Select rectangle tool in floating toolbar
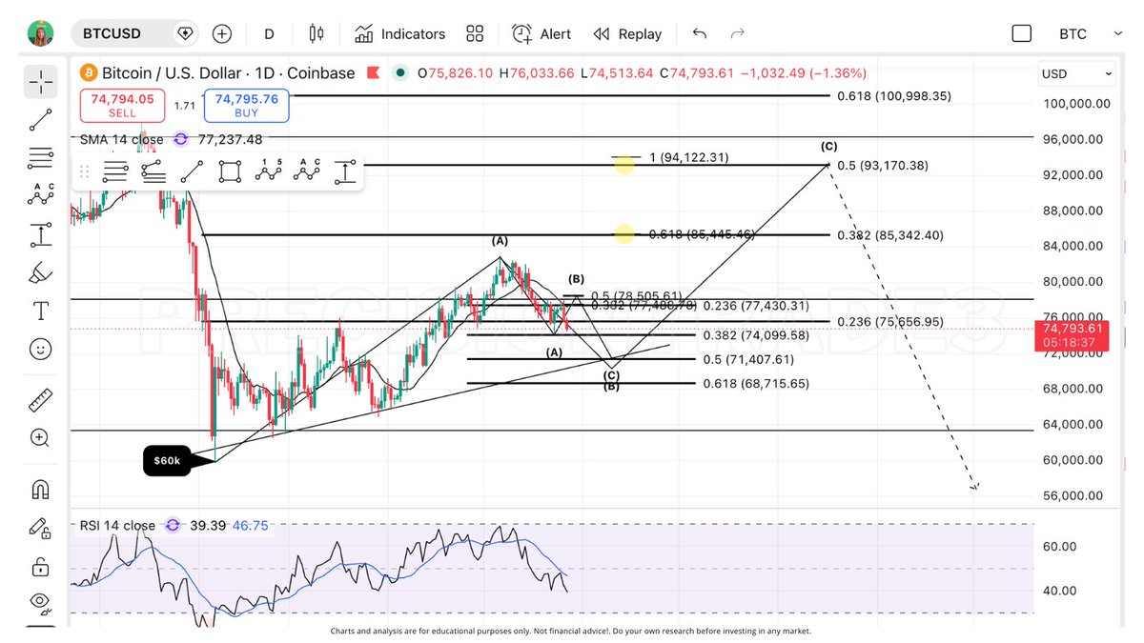 click(x=230, y=171)
